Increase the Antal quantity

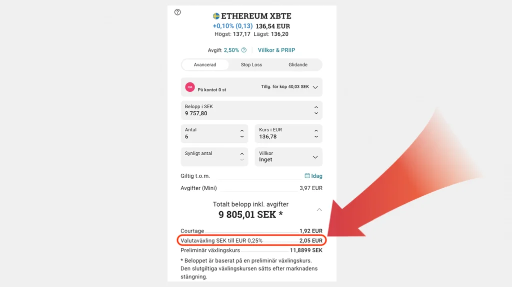click(242, 130)
